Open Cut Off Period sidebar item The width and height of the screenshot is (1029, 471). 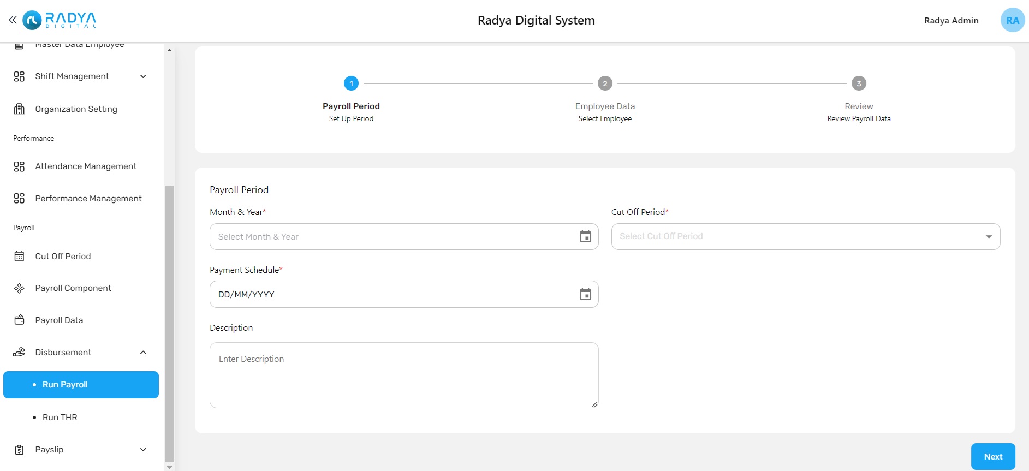[x=81, y=257]
